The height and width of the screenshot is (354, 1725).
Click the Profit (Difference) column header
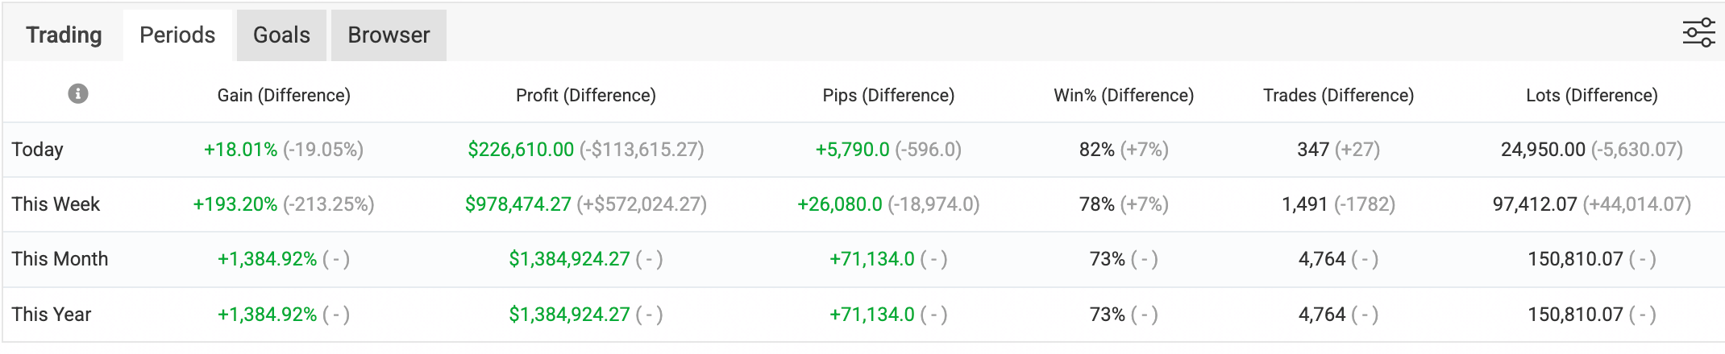coord(586,96)
